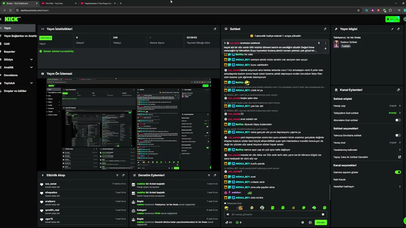Click the Turkish language tag
This screenshot has width=406, height=228.
coord(345,46)
